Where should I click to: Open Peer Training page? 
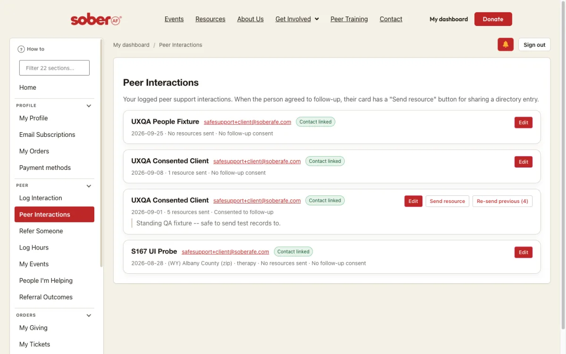349,19
